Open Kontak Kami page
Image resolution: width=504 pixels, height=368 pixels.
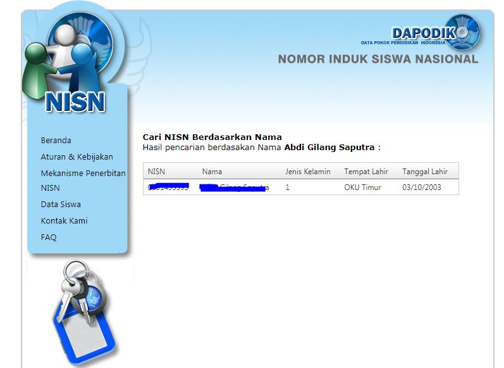(x=65, y=221)
